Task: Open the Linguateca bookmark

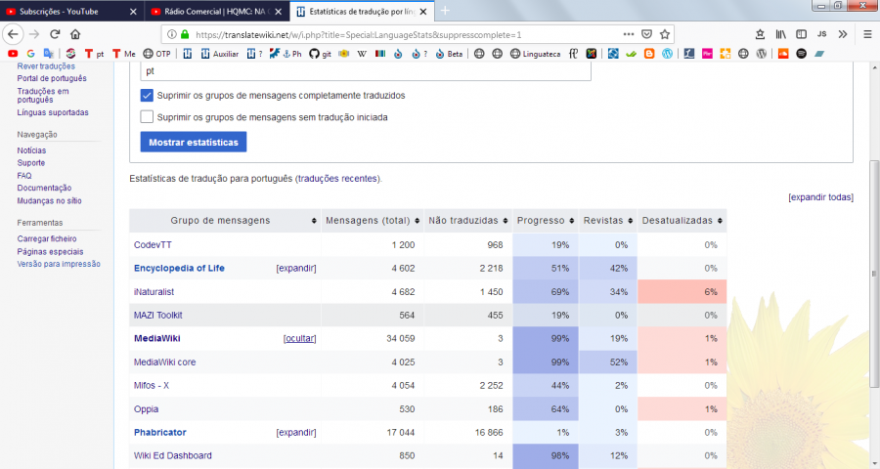Action: [535, 54]
